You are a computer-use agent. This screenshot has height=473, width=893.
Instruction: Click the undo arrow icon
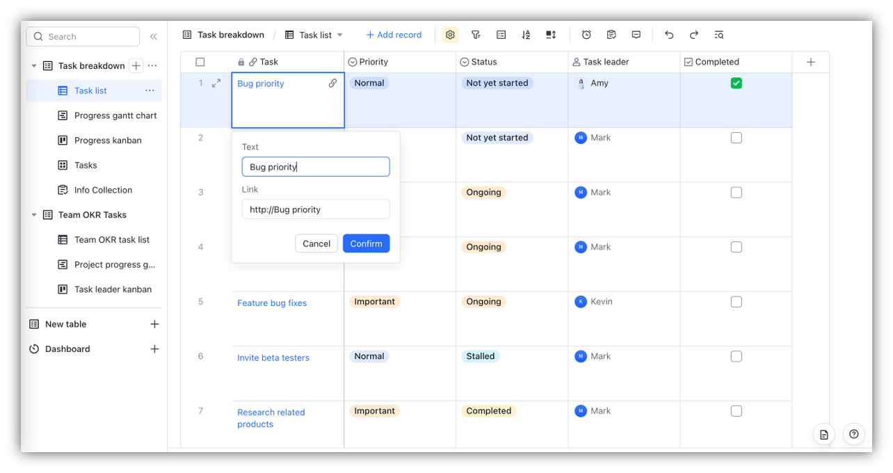668,34
